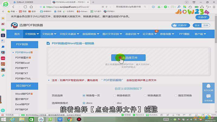The width and height of the screenshot is (217, 122).
Task: Click the search magnifier beside the search box
Action: (x=145, y=7)
